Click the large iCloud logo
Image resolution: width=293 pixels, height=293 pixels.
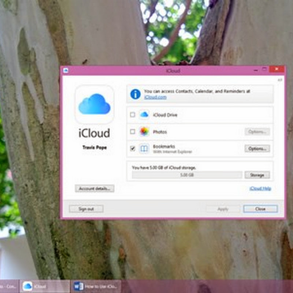pos(94,104)
